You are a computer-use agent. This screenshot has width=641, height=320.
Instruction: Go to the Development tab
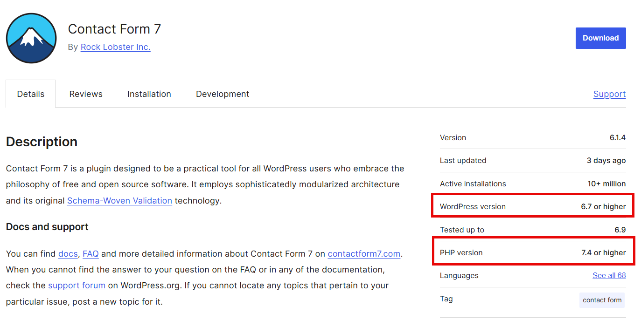coord(223,94)
